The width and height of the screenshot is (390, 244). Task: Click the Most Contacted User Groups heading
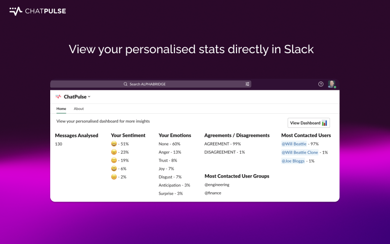pos(237,176)
